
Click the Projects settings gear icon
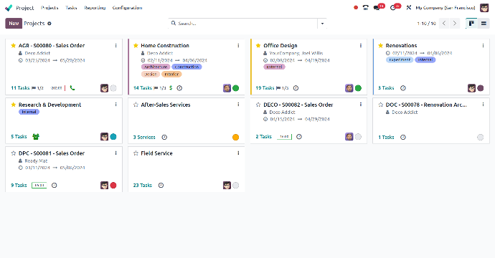[x=49, y=24]
